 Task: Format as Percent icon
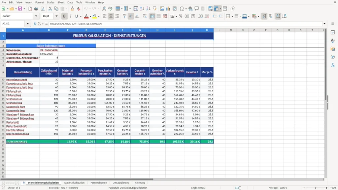click(x=181, y=16)
